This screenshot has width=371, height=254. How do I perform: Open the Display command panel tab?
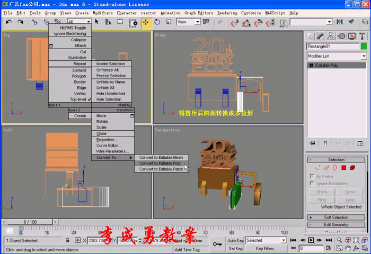pos(351,36)
